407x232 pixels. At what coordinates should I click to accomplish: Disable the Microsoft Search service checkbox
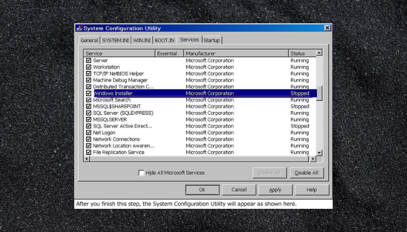pyautogui.click(x=88, y=100)
